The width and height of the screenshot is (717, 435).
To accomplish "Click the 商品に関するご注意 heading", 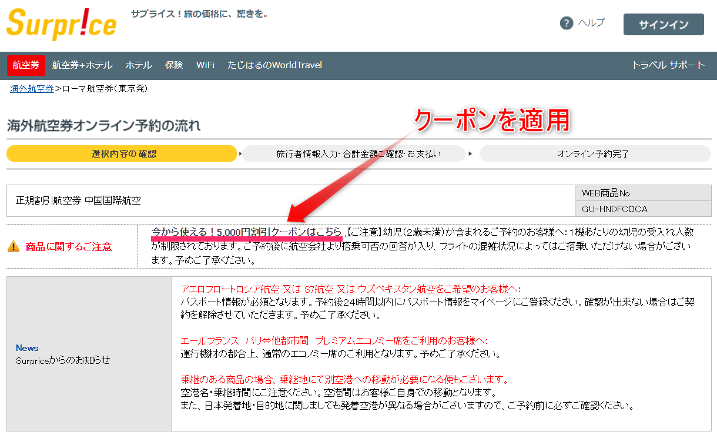I will click(69, 247).
